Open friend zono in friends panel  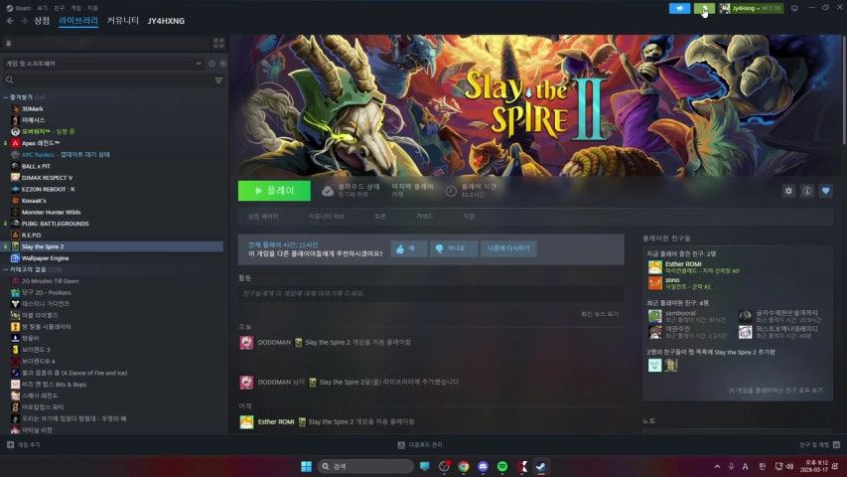point(672,279)
